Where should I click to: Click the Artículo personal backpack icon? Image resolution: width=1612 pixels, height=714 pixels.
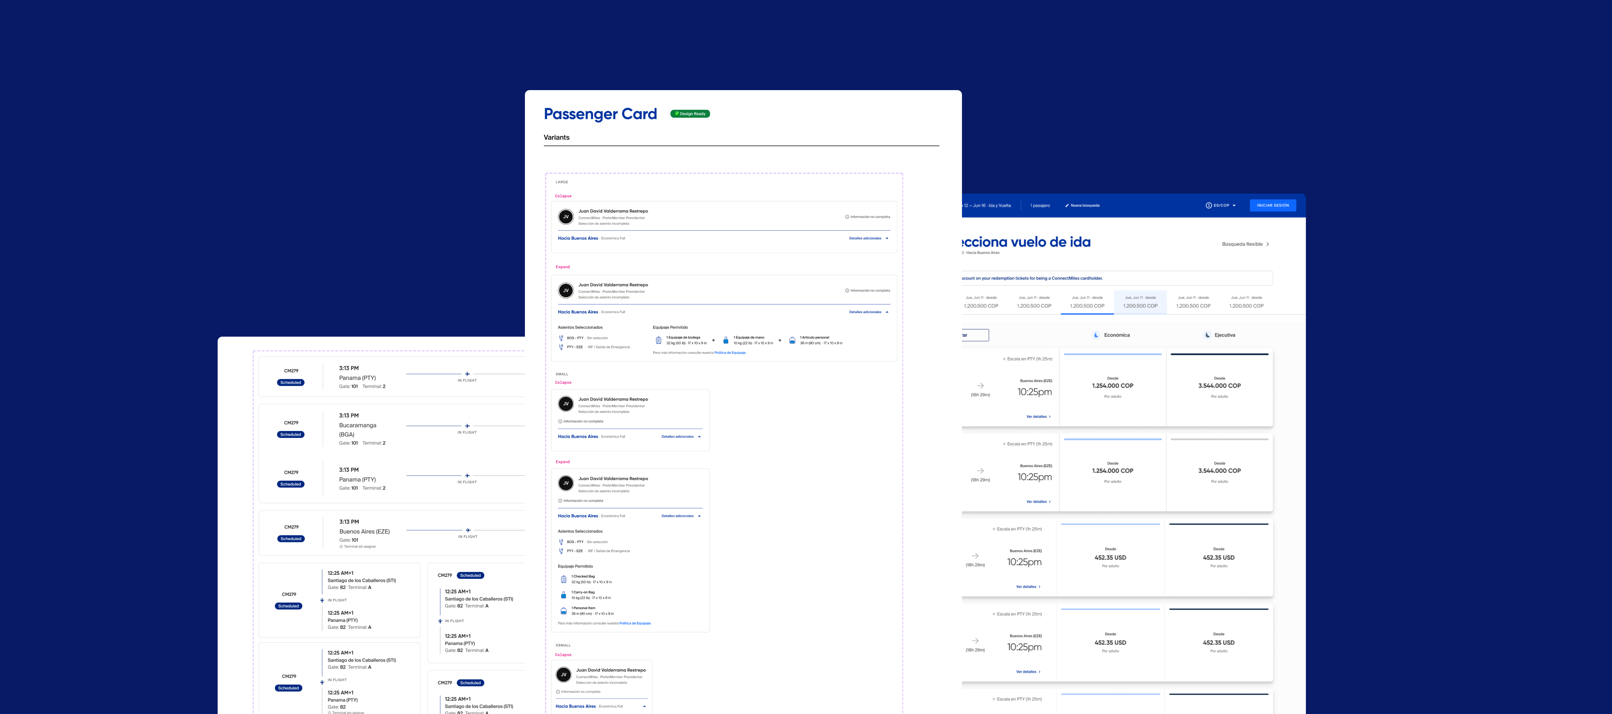(792, 340)
